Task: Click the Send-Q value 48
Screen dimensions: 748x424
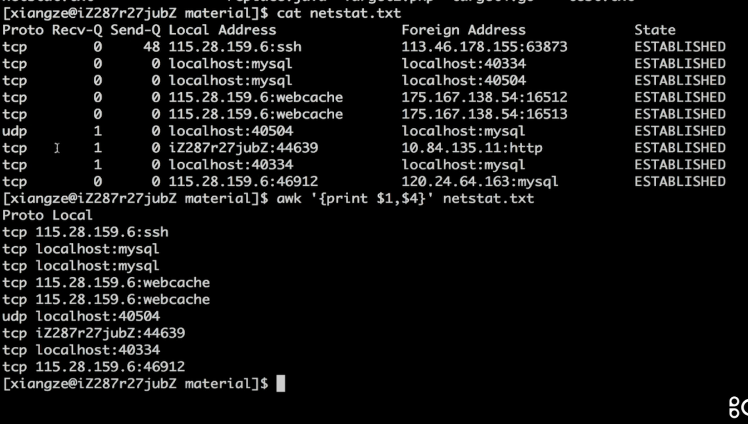Action: pyautogui.click(x=151, y=47)
